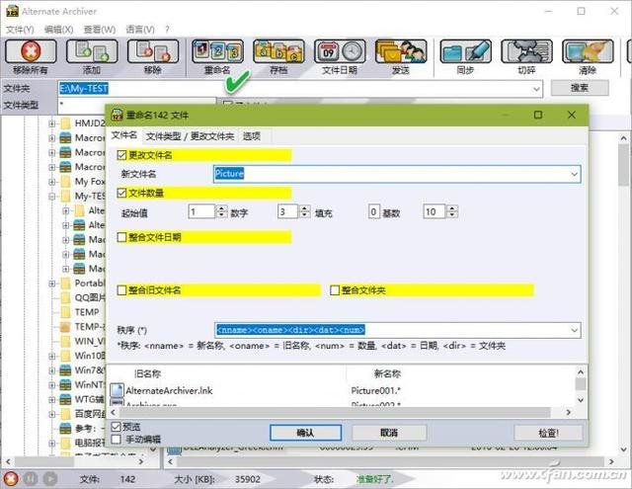Image resolution: width=632 pixels, height=489 pixels.
Task: Enable the 整合文件日期 checkbox
Action: pyautogui.click(x=121, y=237)
